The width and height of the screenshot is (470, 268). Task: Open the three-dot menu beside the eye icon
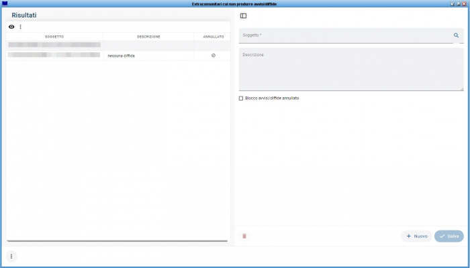[20, 27]
